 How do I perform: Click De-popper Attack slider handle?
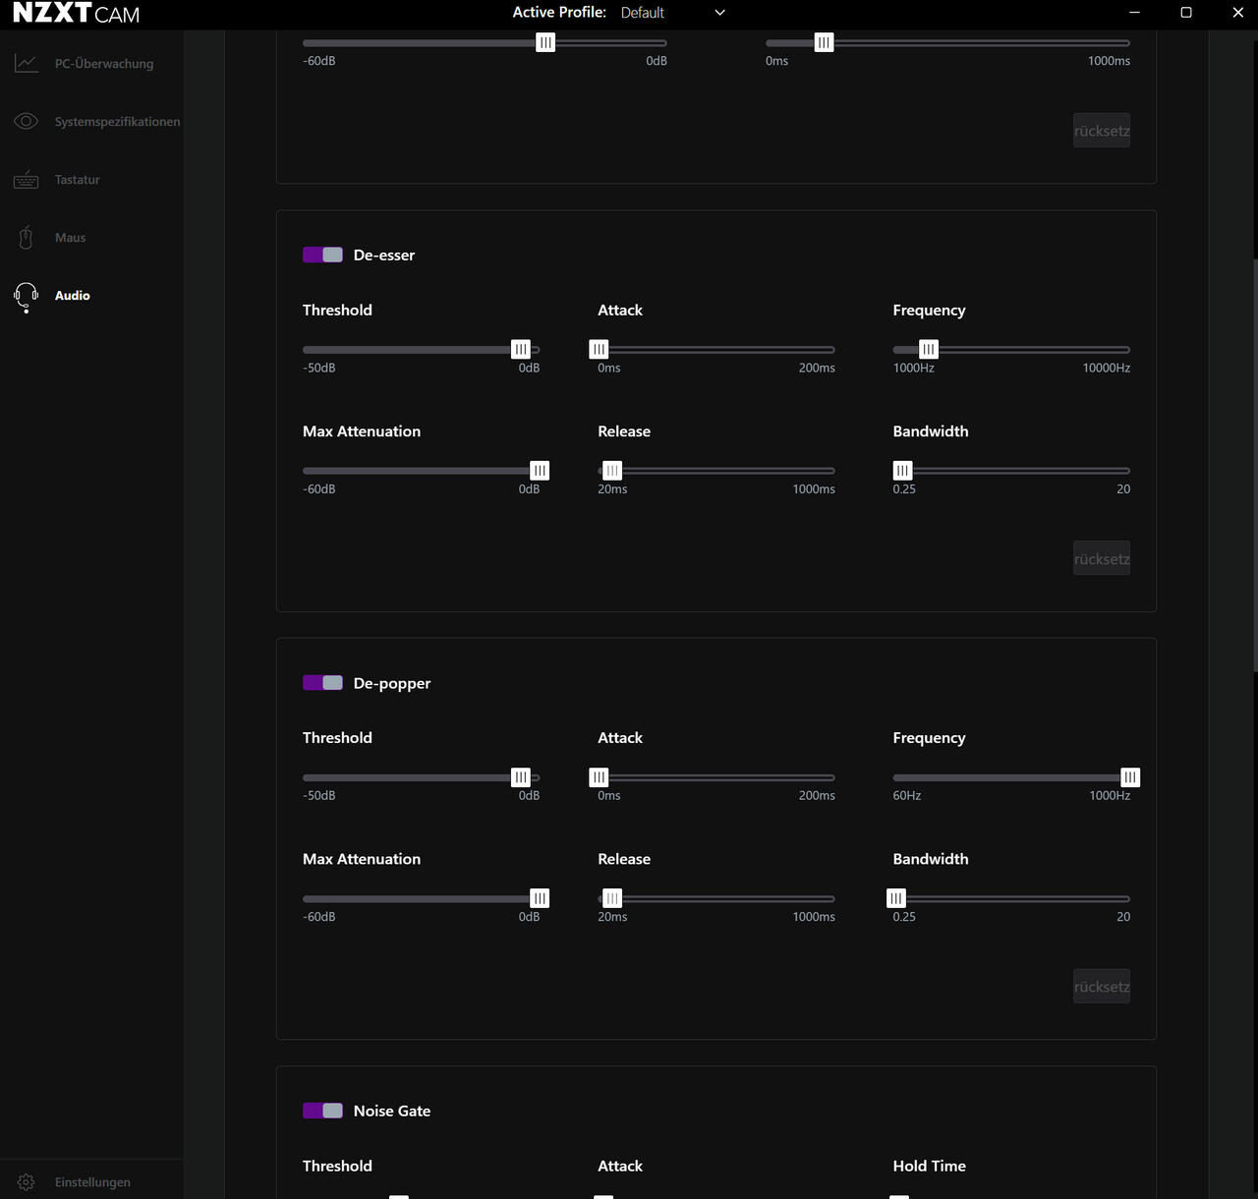click(599, 777)
